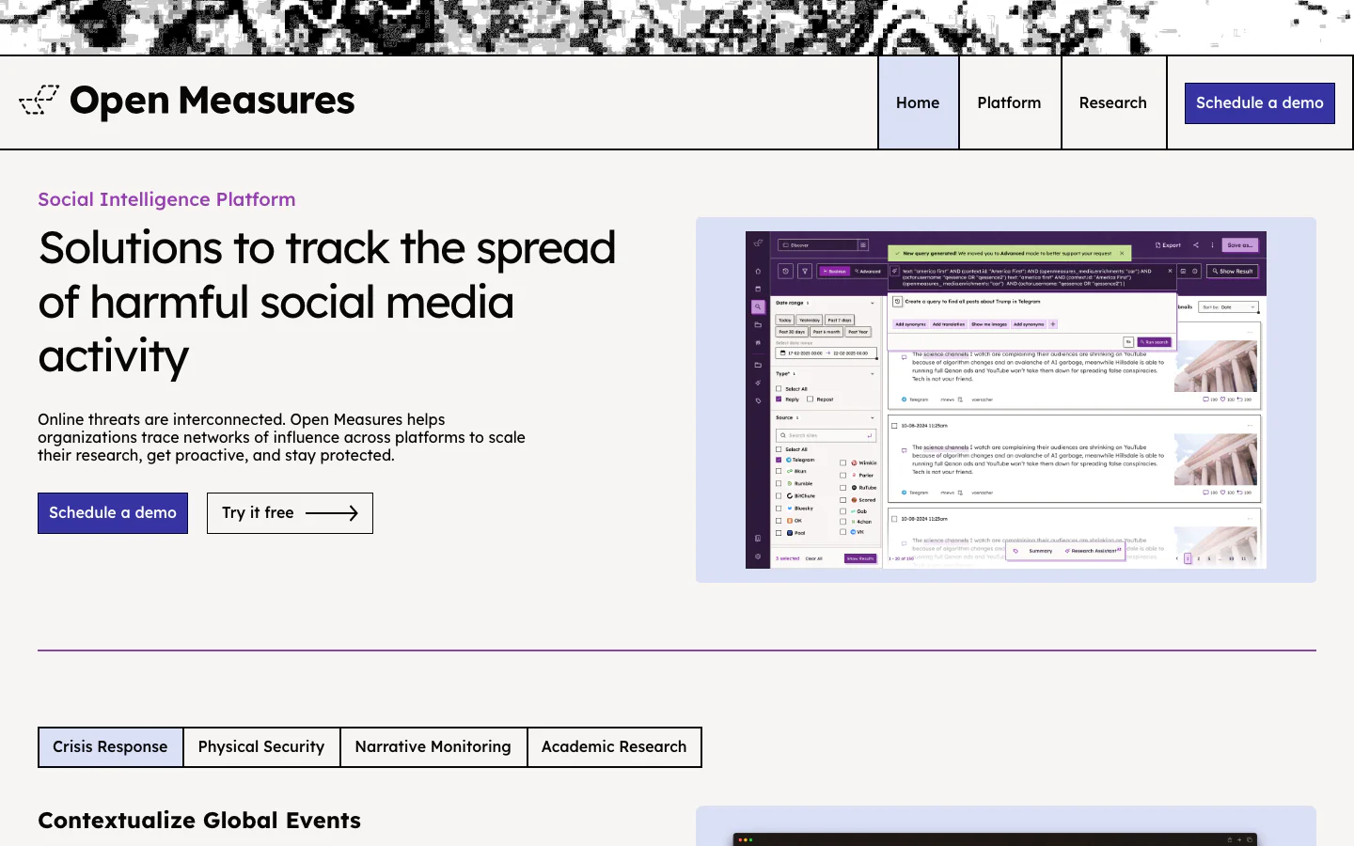Go to the next page arrow in preview pagination
This screenshot has width=1354, height=846.
coord(1254,558)
